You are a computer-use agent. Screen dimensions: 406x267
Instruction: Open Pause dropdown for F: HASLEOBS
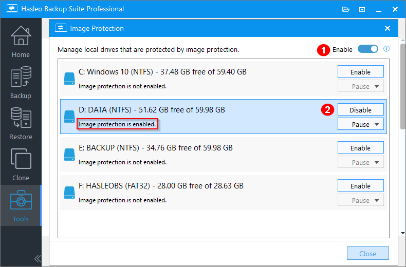(360, 200)
